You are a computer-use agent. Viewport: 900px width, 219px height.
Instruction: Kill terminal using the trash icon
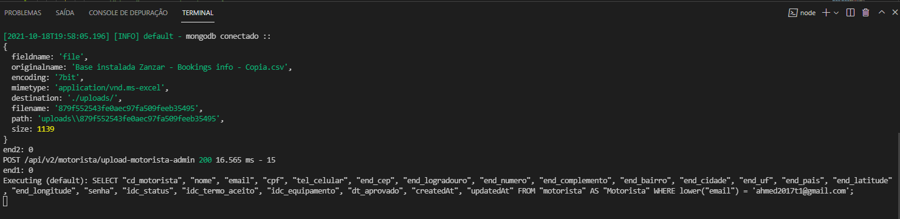pyautogui.click(x=866, y=12)
